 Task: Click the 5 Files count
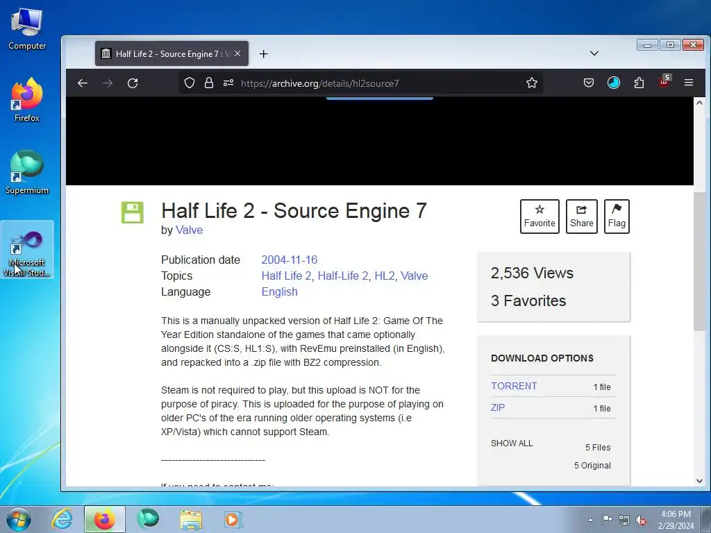point(598,448)
